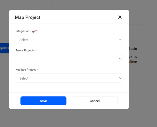This screenshot has height=127, width=157.
Task: Open the Tosca Projects dropdown
Action: click(x=69, y=59)
